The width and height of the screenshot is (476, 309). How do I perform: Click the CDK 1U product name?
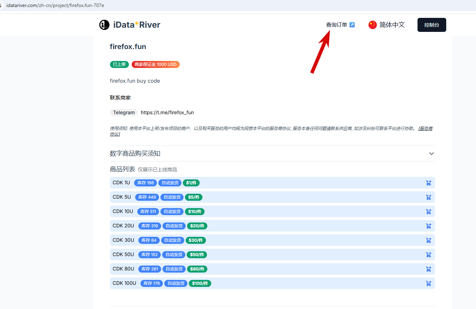click(121, 183)
